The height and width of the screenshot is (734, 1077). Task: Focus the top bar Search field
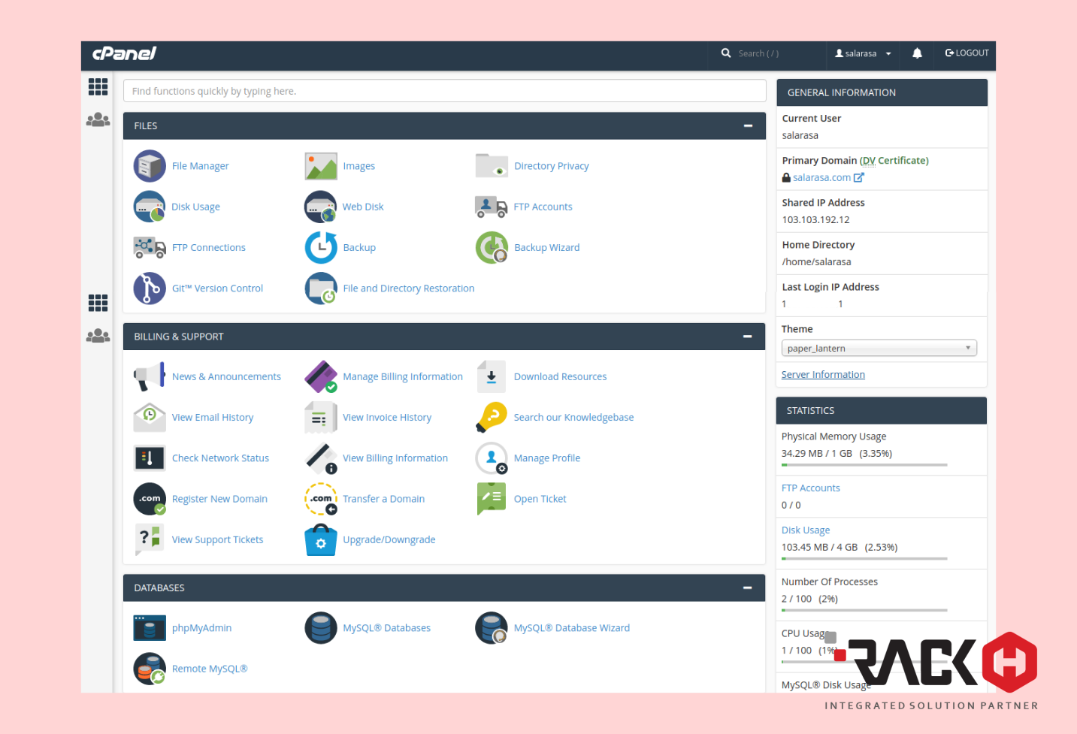point(778,53)
